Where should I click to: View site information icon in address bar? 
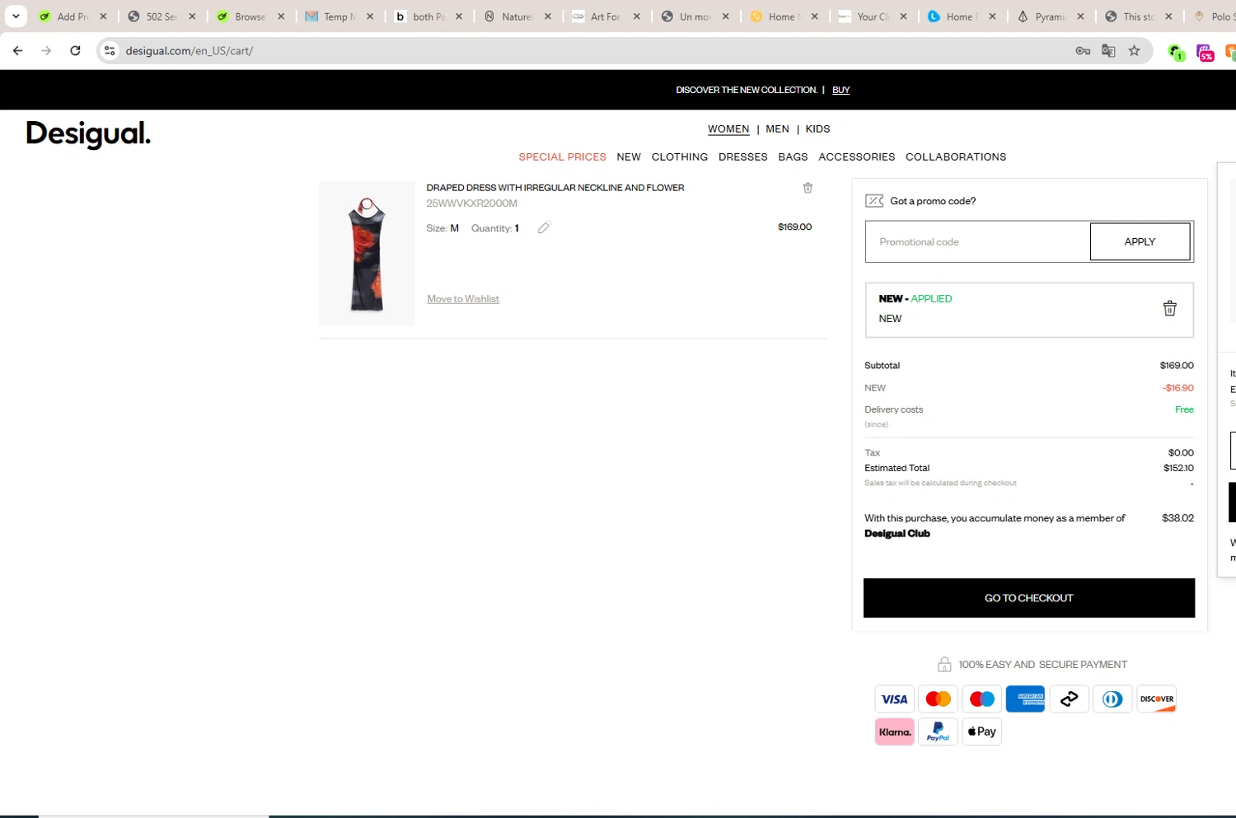pyautogui.click(x=110, y=51)
